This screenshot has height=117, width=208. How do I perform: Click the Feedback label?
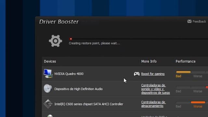(x=199, y=21)
